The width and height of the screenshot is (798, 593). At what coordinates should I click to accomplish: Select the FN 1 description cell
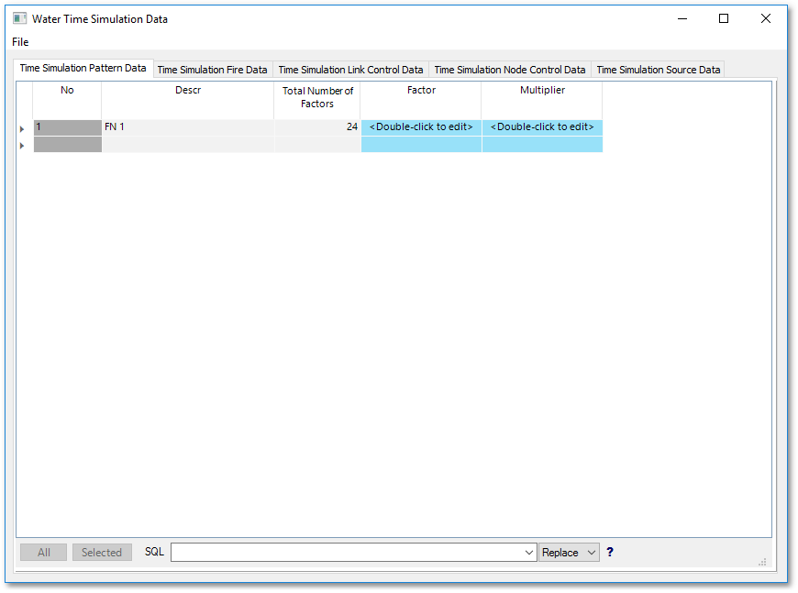tap(188, 127)
